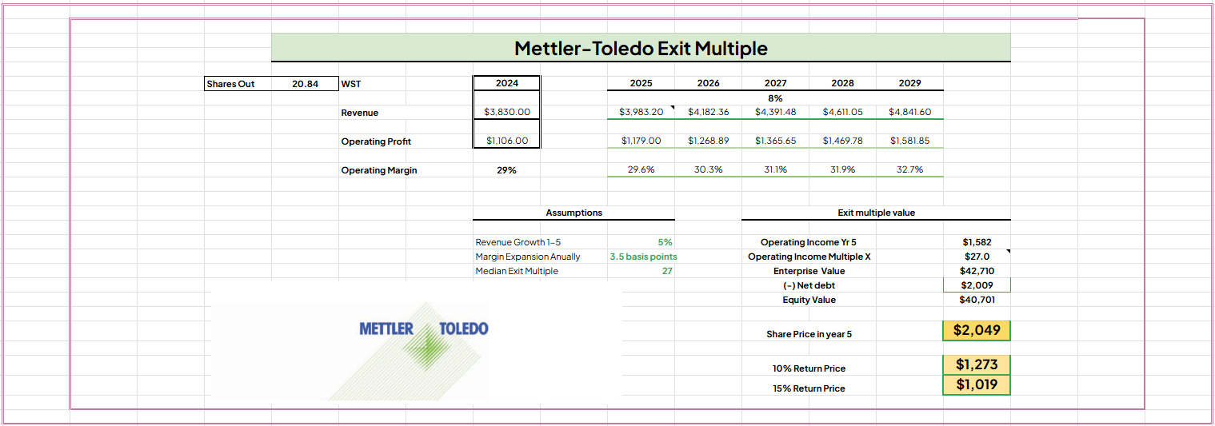Viewport: 1215px width, 426px height.
Task: Select the $1,273 return price cell
Action: (977, 364)
